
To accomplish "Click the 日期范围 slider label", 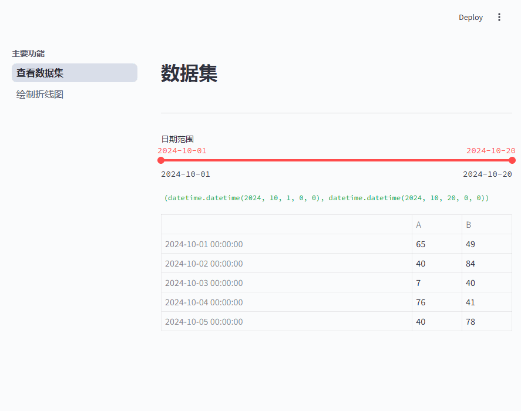I will 177,139.
